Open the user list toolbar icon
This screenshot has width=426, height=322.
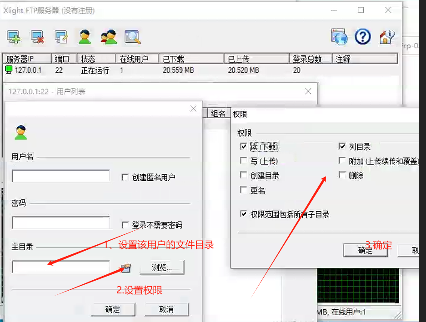point(85,37)
